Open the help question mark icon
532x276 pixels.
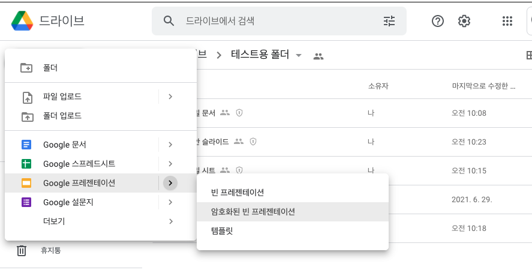[438, 21]
